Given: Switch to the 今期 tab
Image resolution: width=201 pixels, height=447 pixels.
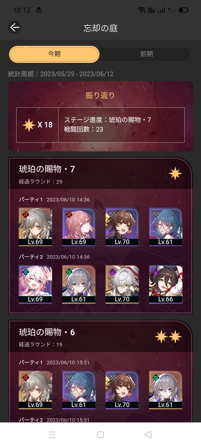Looking at the screenshot, I should pos(54,54).
